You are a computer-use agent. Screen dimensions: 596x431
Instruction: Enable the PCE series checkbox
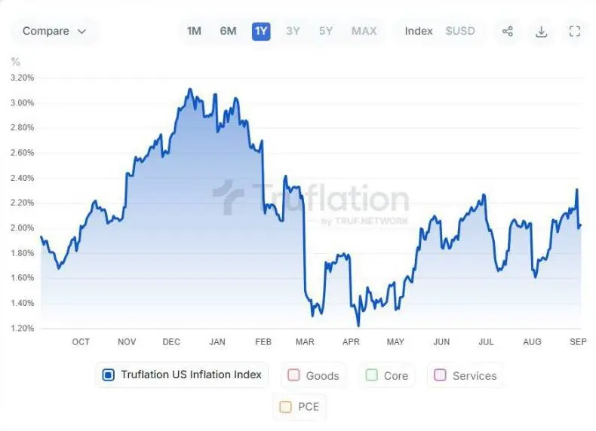tap(285, 407)
